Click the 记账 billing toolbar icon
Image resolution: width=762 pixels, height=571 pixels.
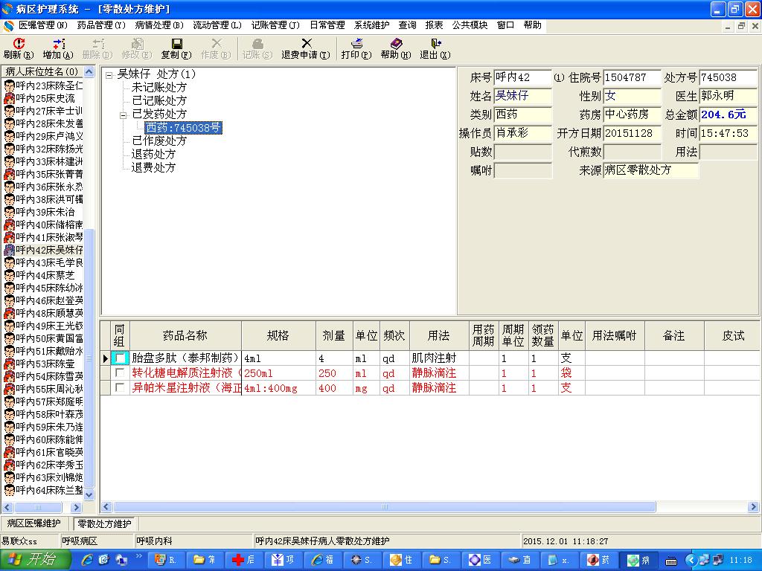(257, 44)
